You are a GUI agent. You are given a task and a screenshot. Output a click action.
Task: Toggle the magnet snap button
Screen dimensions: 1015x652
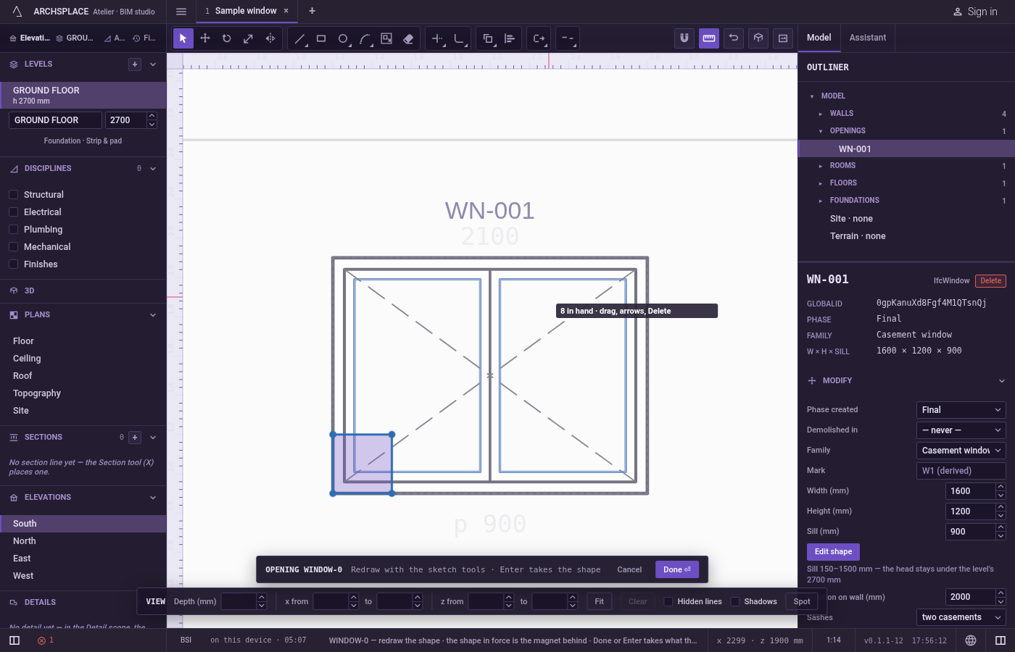click(684, 38)
